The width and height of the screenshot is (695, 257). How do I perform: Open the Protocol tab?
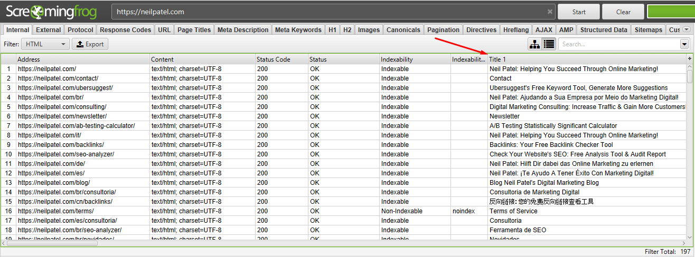tap(80, 30)
